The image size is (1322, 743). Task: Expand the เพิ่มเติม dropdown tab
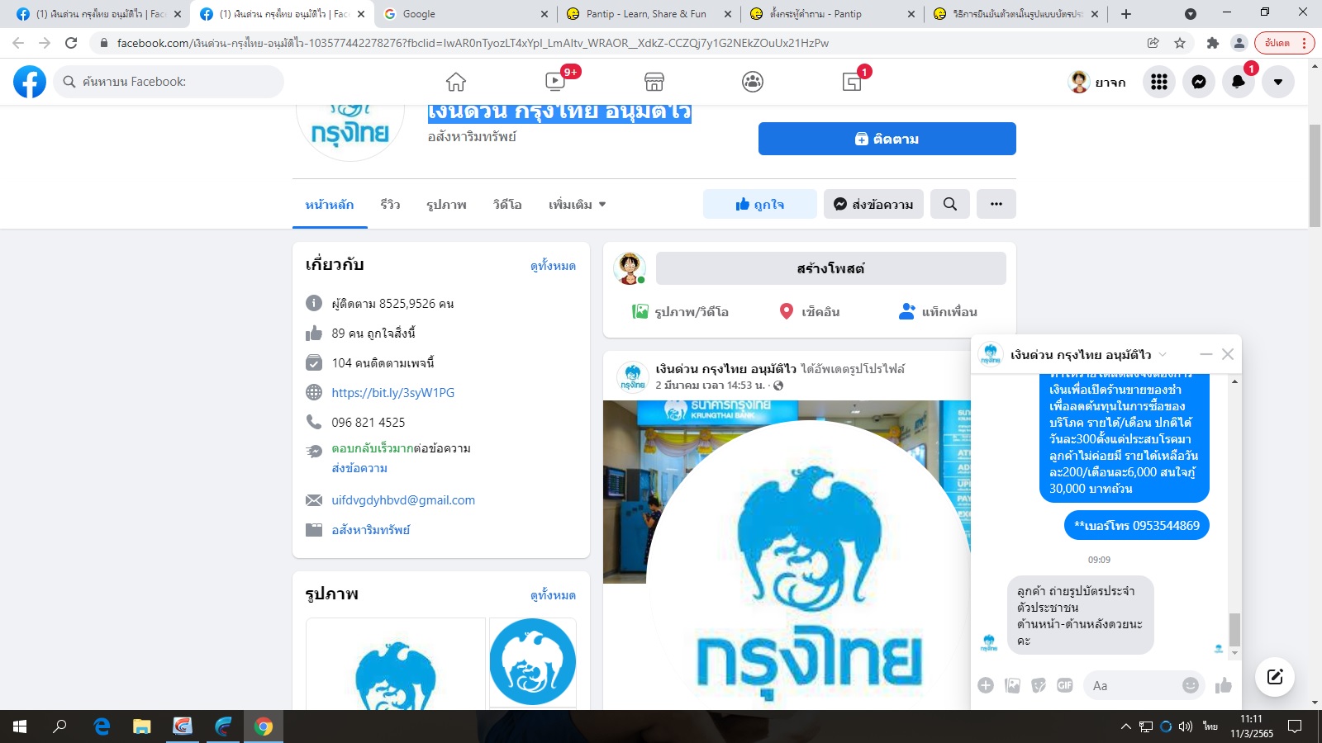click(578, 205)
